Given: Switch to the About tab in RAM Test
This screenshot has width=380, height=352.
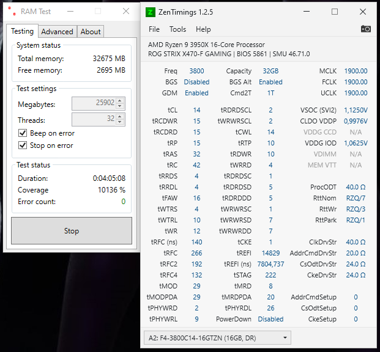Looking at the screenshot, I should tap(91, 32).
